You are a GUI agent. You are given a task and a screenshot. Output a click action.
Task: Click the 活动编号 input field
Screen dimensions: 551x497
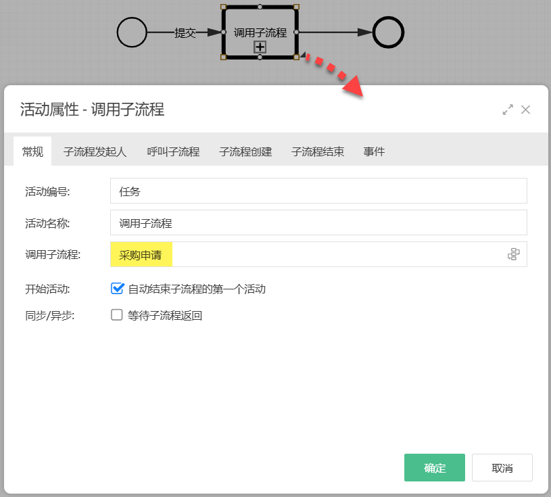click(318, 191)
